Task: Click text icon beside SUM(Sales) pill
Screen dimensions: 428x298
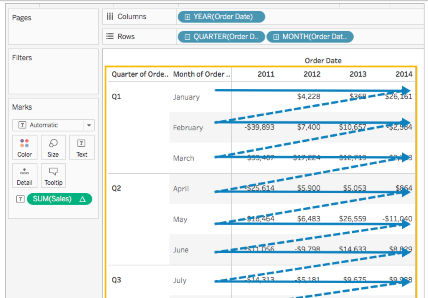Action: 20,199
